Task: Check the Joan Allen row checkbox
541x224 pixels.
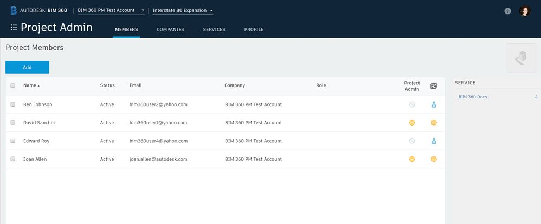Action: click(x=13, y=159)
